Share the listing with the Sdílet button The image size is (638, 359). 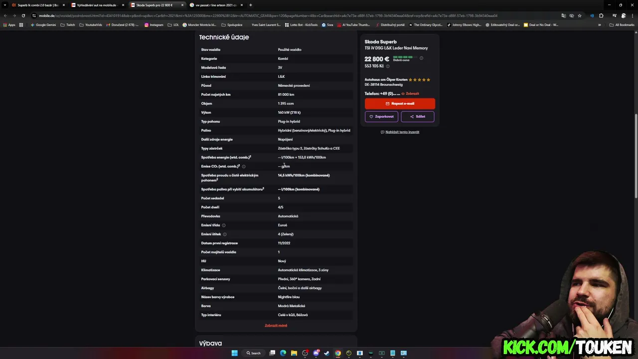(x=418, y=117)
